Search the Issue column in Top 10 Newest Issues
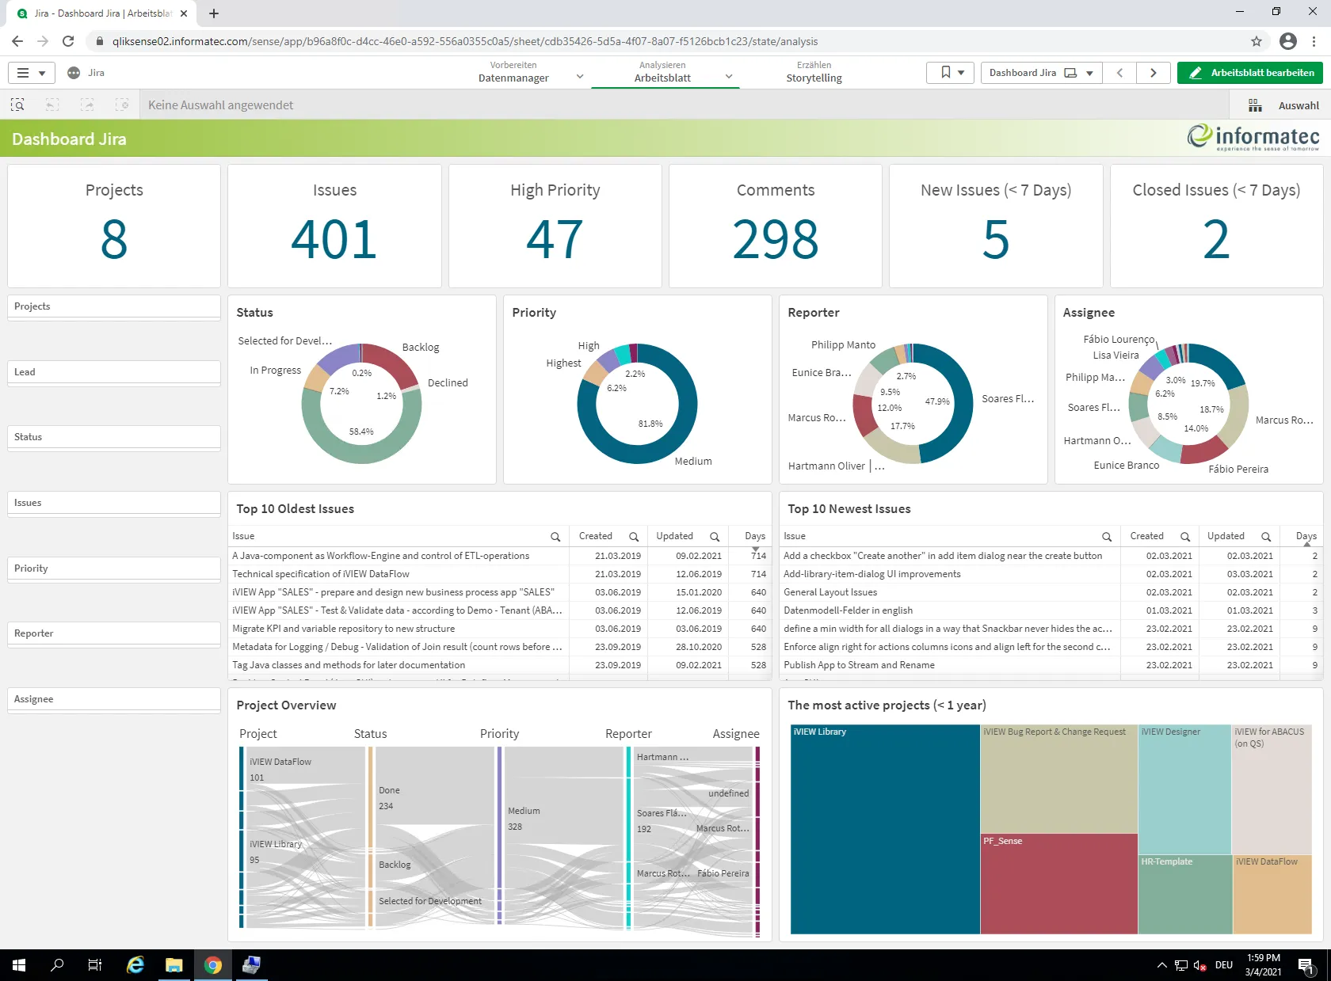The image size is (1331, 981). click(x=1107, y=537)
